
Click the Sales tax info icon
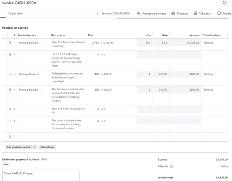tap(171, 166)
